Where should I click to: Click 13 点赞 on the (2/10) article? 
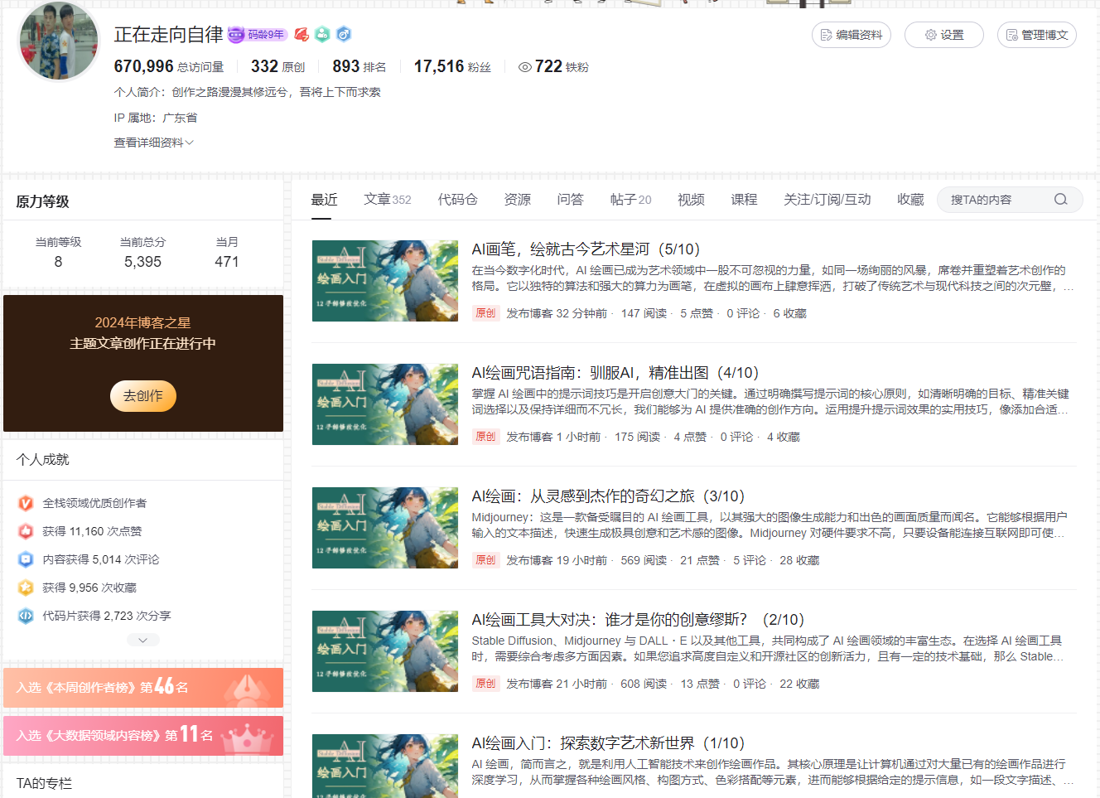[700, 684]
